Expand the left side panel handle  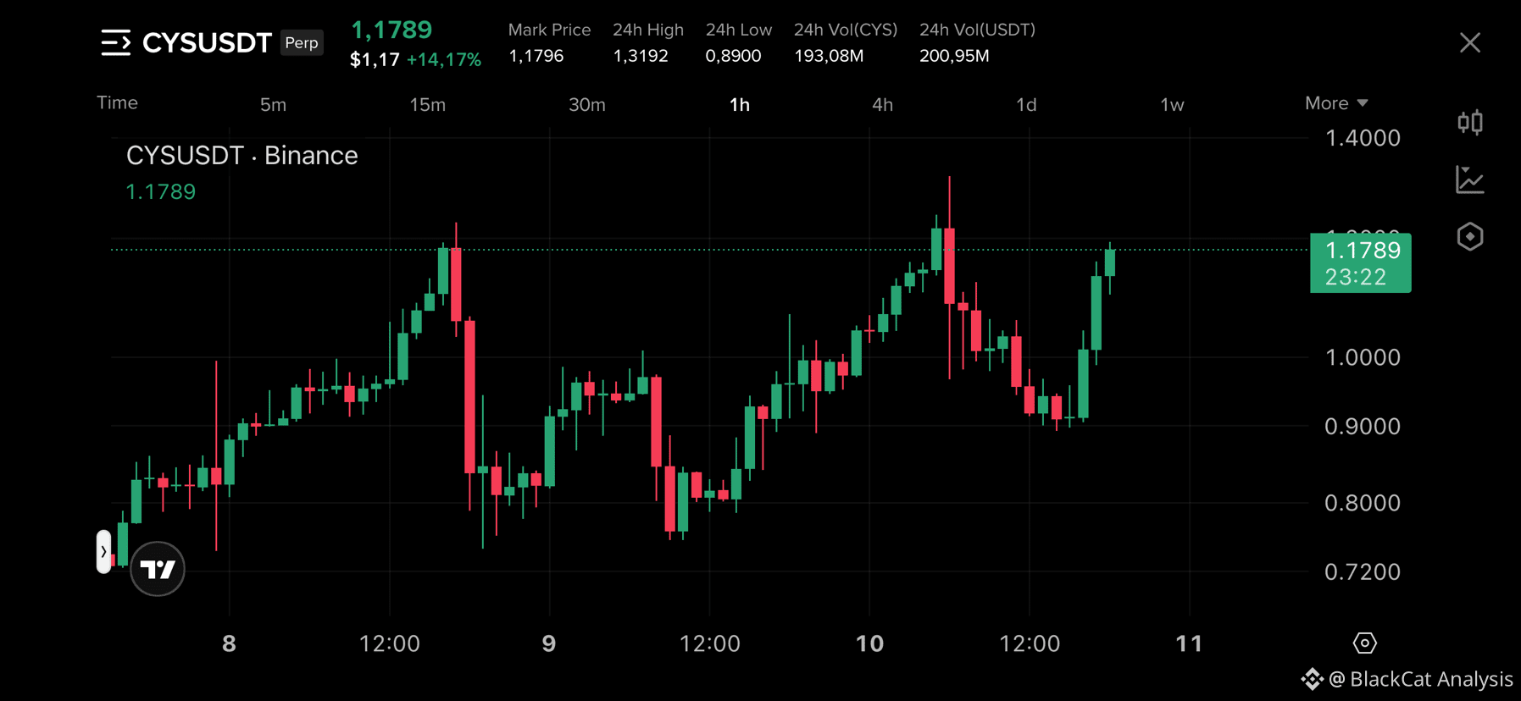tap(103, 552)
